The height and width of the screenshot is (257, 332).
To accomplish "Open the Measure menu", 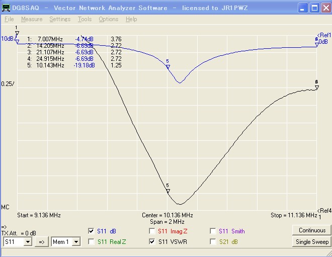I will (32, 19).
